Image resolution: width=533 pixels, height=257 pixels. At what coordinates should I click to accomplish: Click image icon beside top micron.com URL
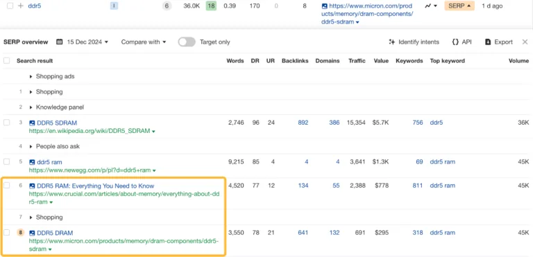click(324, 6)
